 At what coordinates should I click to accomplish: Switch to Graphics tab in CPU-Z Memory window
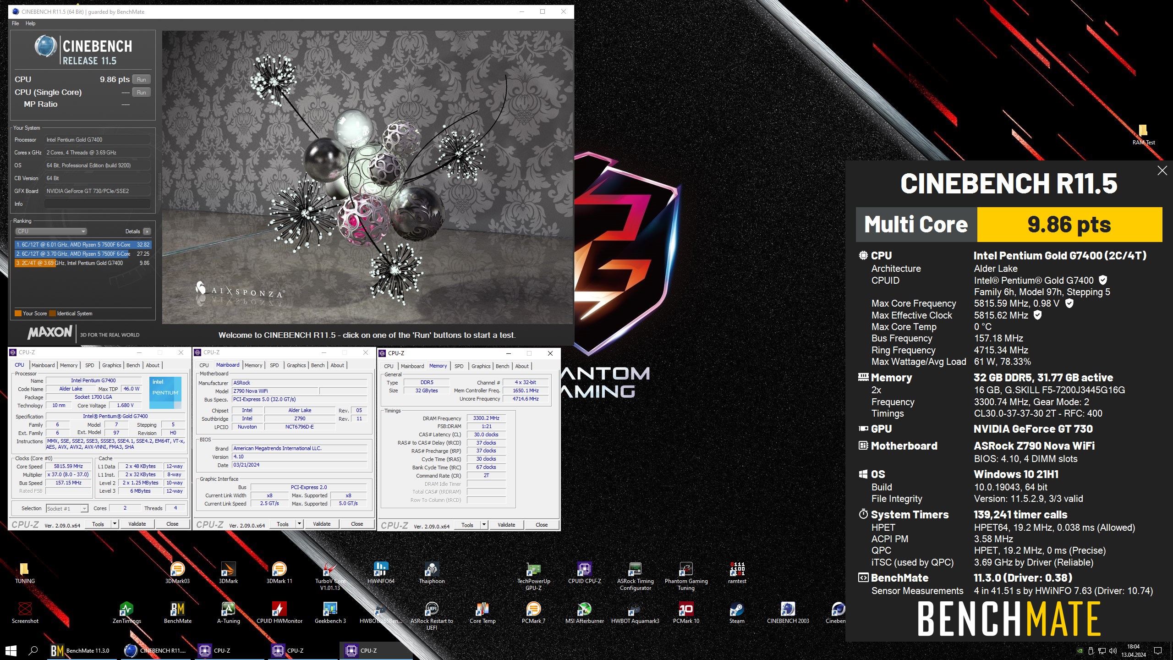tap(481, 366)
